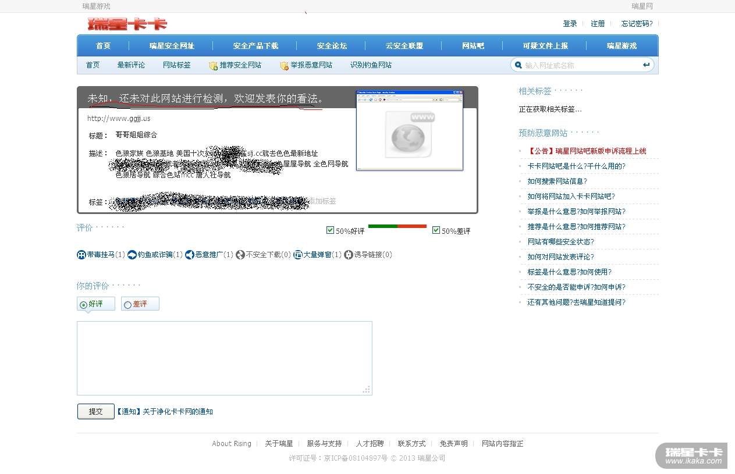This screenshot has height=474, width=735.
Task: Click the 网站内容指正 footer link
Action: point(503,444)
